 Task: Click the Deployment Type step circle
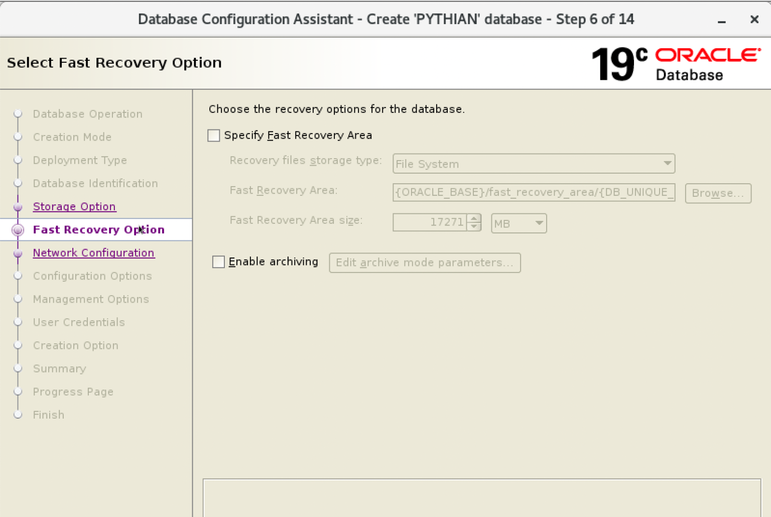pos(18,160)
